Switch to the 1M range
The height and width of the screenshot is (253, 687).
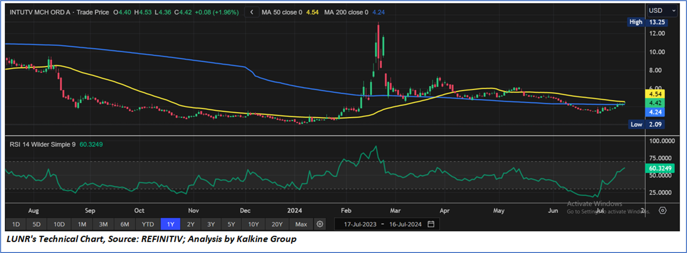point(82,224)
